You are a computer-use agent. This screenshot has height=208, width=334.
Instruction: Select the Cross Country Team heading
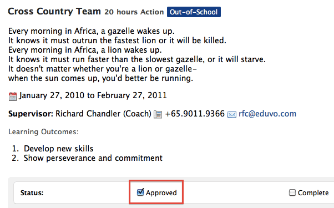[x=54, y=11]
